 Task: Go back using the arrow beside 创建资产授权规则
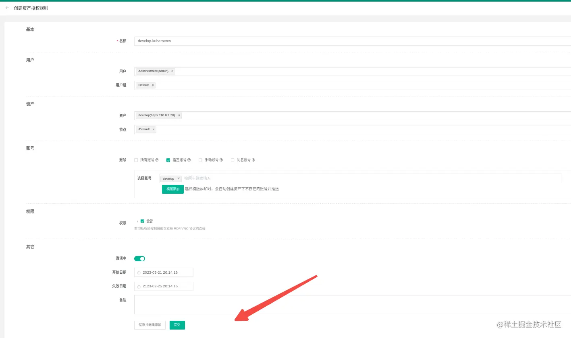[x=7, y=8]
